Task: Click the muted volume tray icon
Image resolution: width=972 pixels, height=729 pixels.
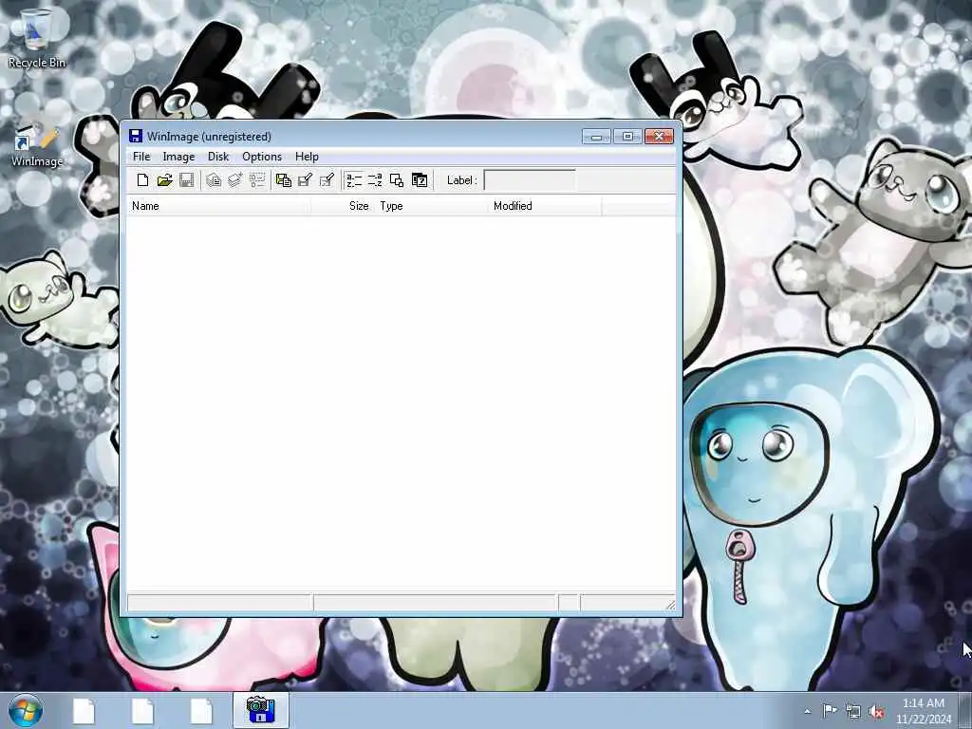Action: coord(876,712)
